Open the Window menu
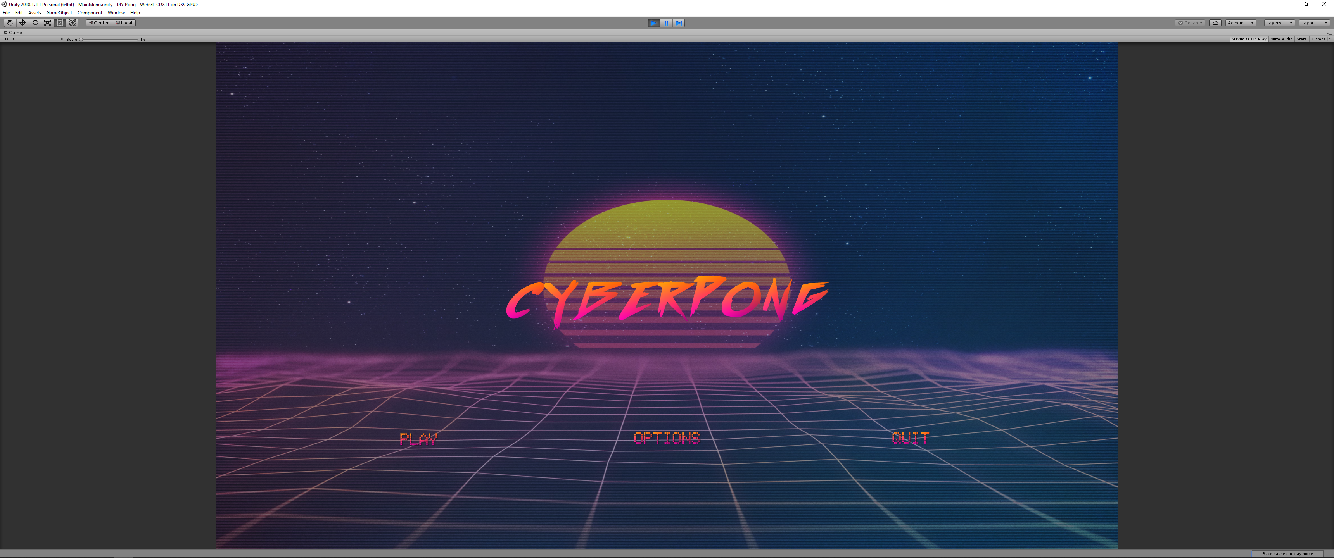The height and width of the screenshot is (558, 1334). pos(116,12)
